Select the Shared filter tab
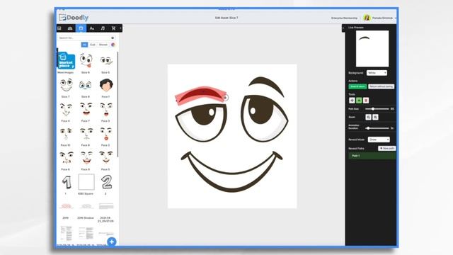 point(103,45)
